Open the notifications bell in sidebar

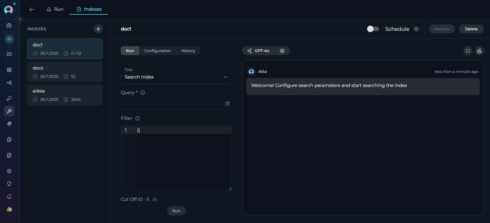9,197
